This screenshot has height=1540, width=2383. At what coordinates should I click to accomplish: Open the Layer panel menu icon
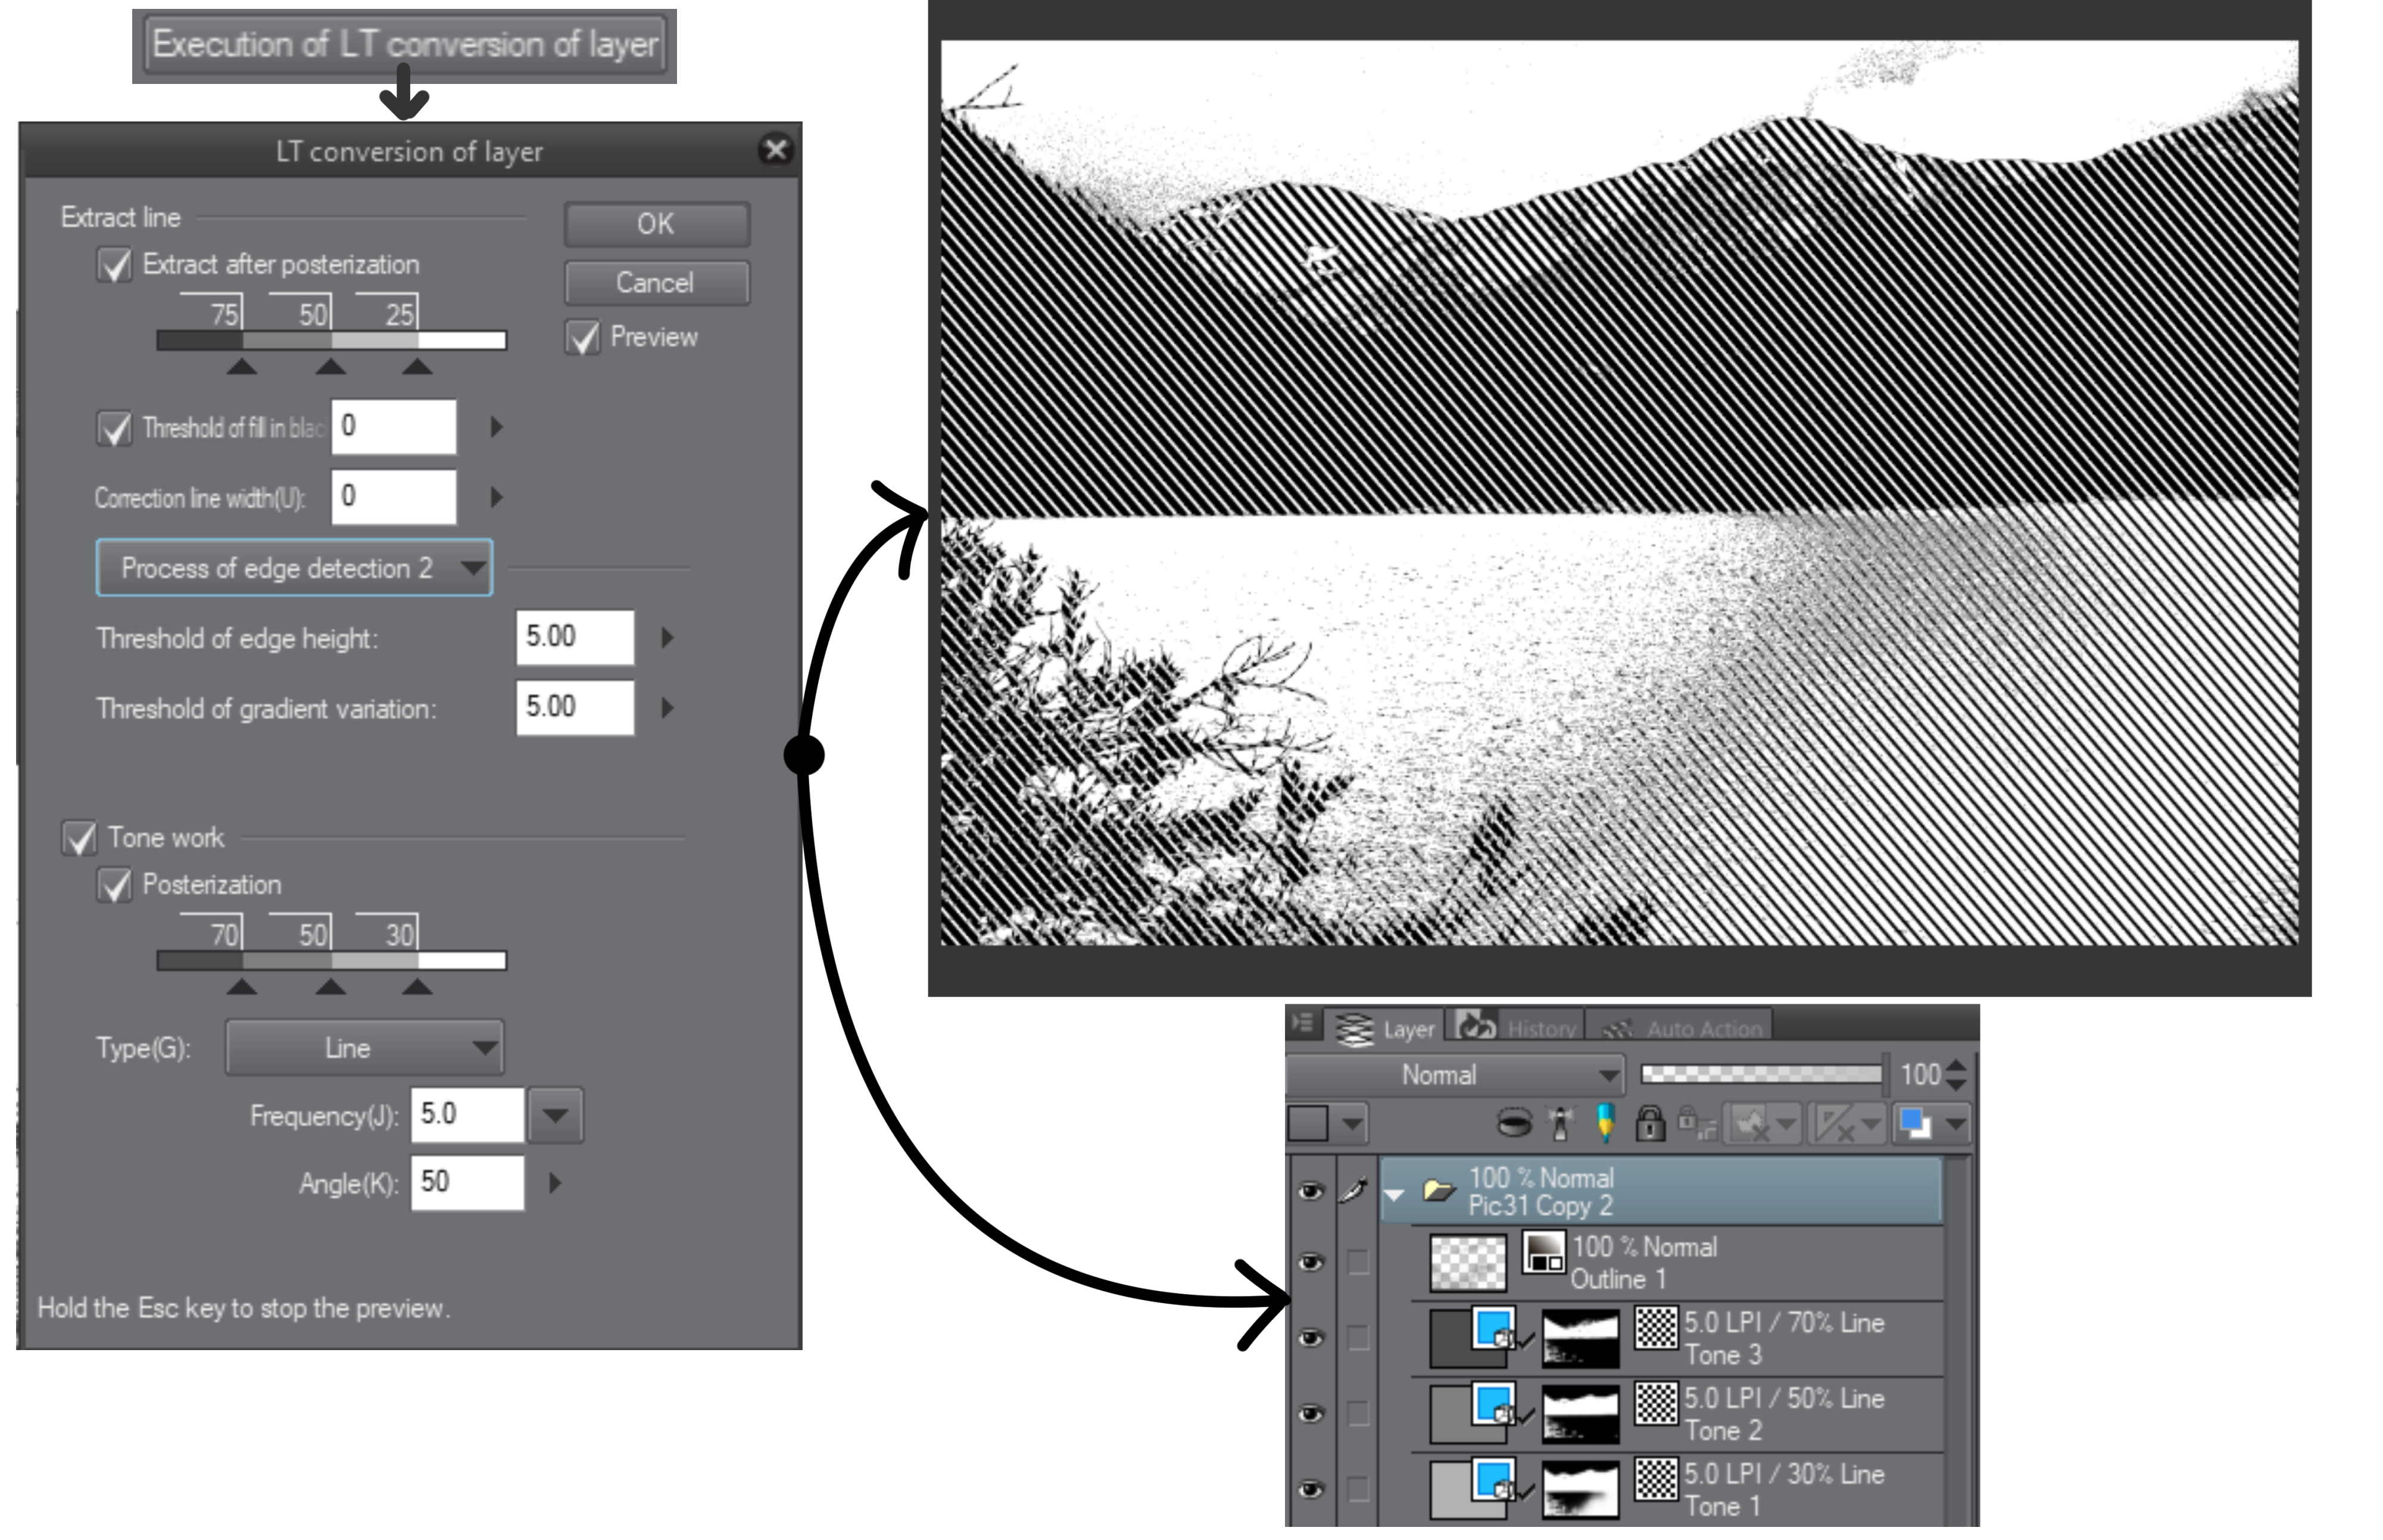click(x=1303, y=1023)
